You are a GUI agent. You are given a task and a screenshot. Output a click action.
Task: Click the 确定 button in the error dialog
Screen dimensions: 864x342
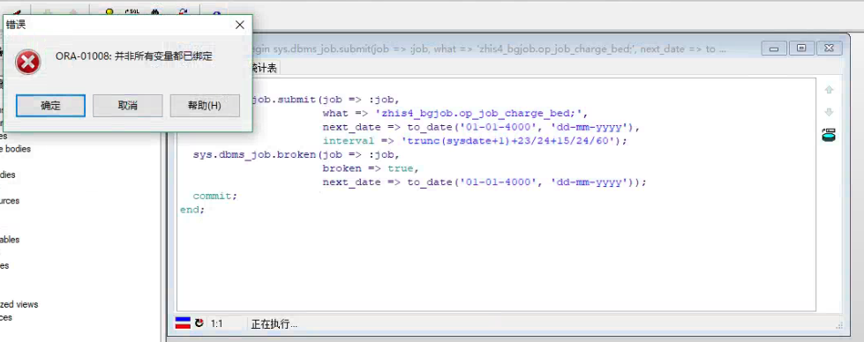(50, 106)
